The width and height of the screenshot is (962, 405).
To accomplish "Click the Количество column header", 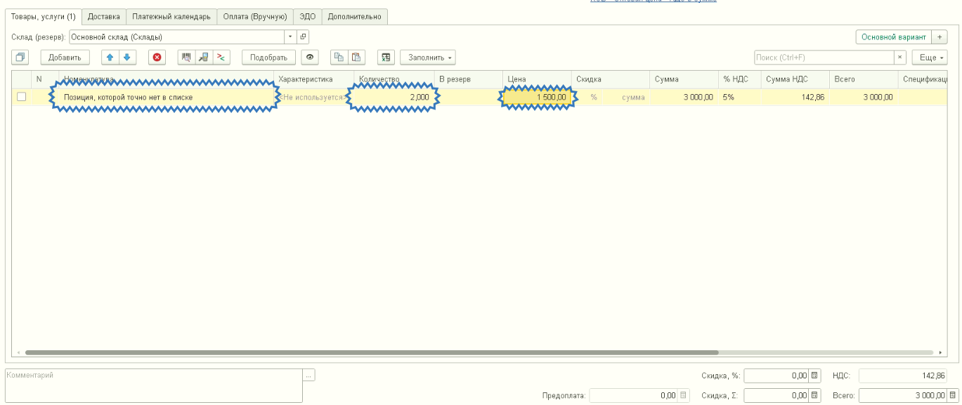I will [x=394, y=79].
